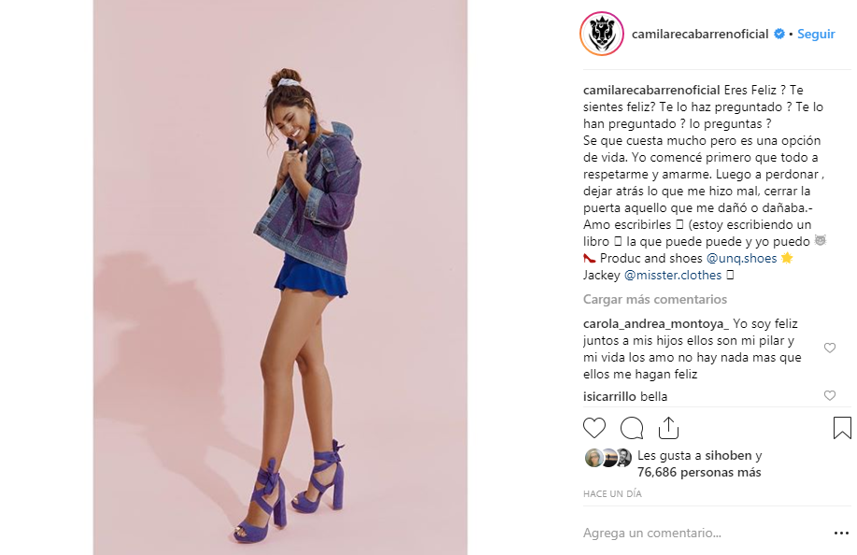Save post with bookmark icon
857x555 pixels.
tap(842, 428)
